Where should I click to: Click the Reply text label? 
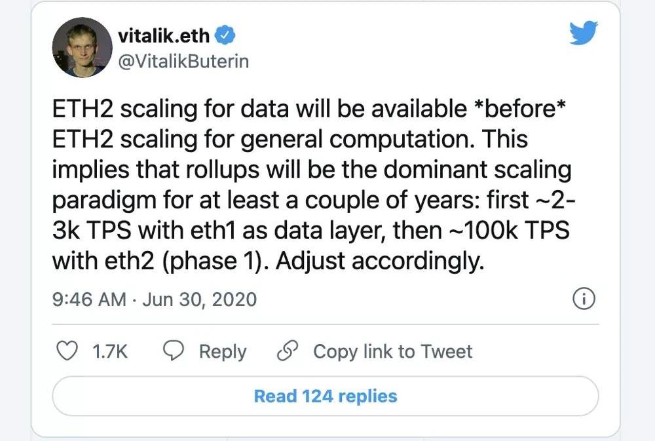tap(223, 352)
